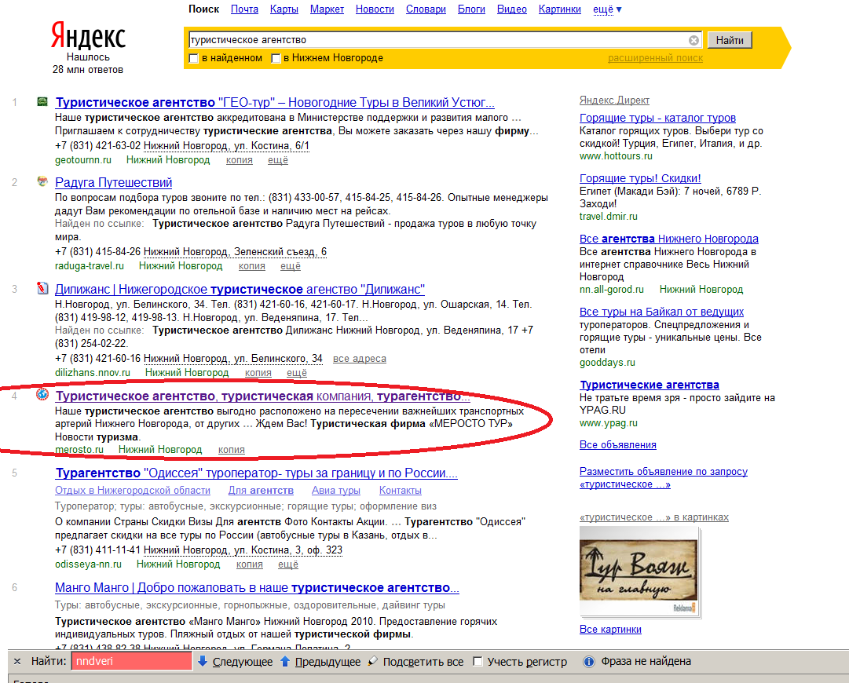This screenshot has width=849, height=683.
Task: Tick the 'в Нижнем Новгороде' checkbox
Action: point(276,58)
